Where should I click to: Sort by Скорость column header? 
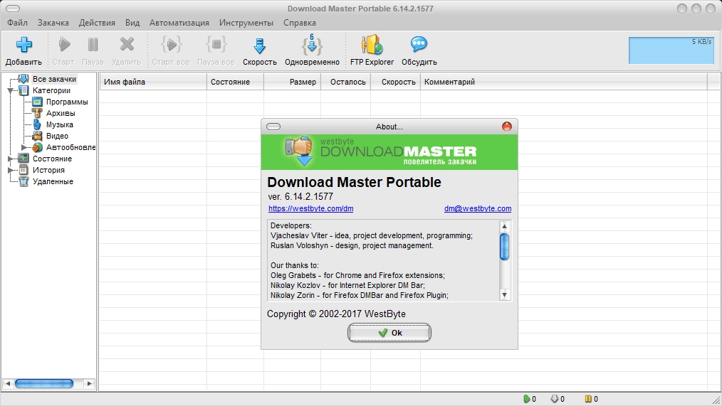tap(396, 82)
